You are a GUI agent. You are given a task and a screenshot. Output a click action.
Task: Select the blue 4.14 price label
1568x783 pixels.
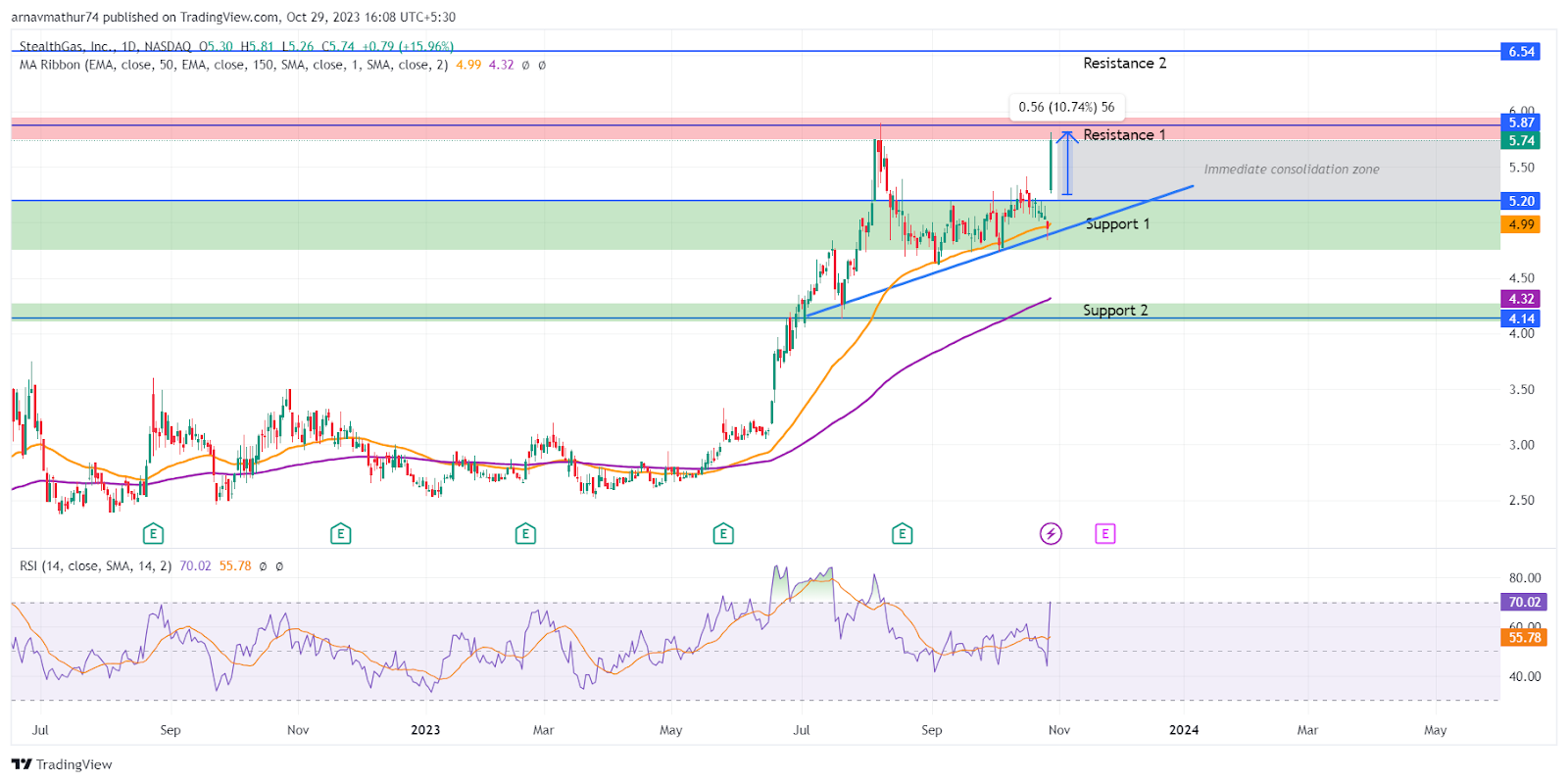(x=1521, y=318)
